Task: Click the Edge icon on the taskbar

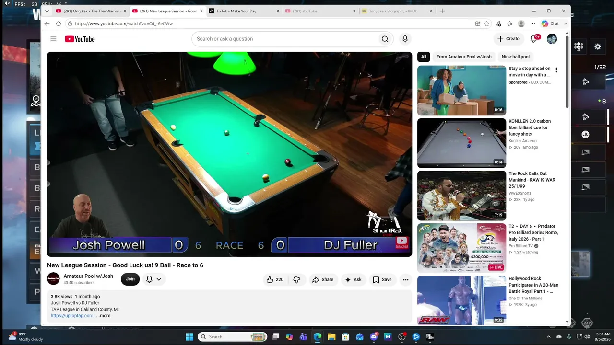Action: 318,337
